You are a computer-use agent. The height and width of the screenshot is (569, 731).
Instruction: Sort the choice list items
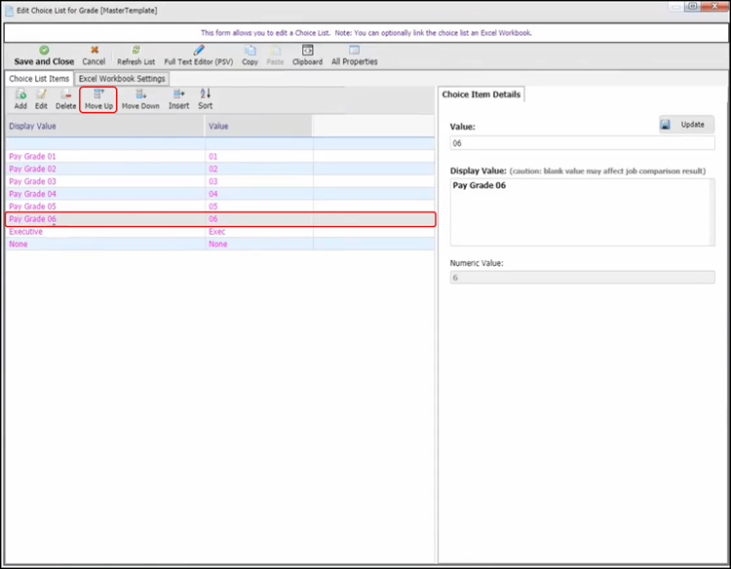[206, 95]
